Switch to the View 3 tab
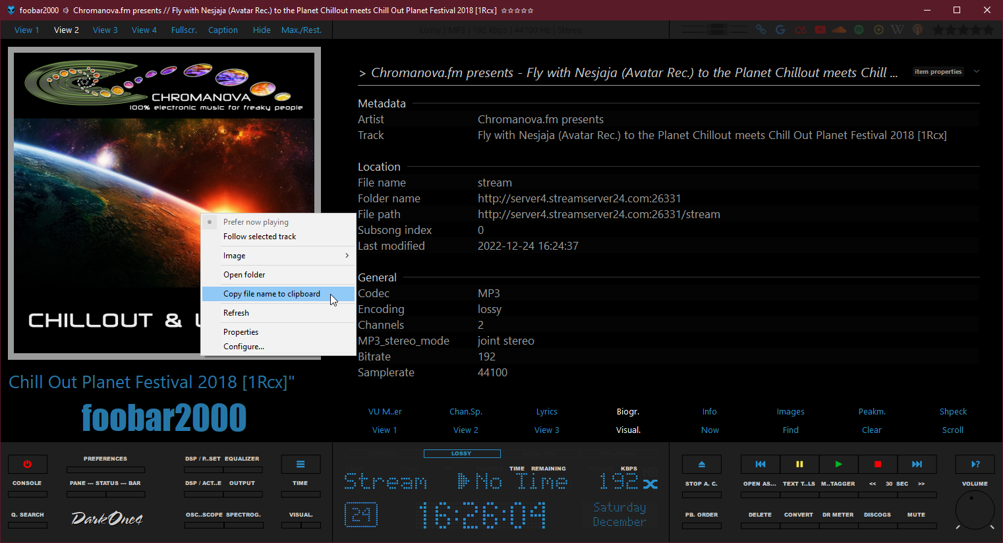Viewport: 1003px width, 543px height. click(105, 30)
